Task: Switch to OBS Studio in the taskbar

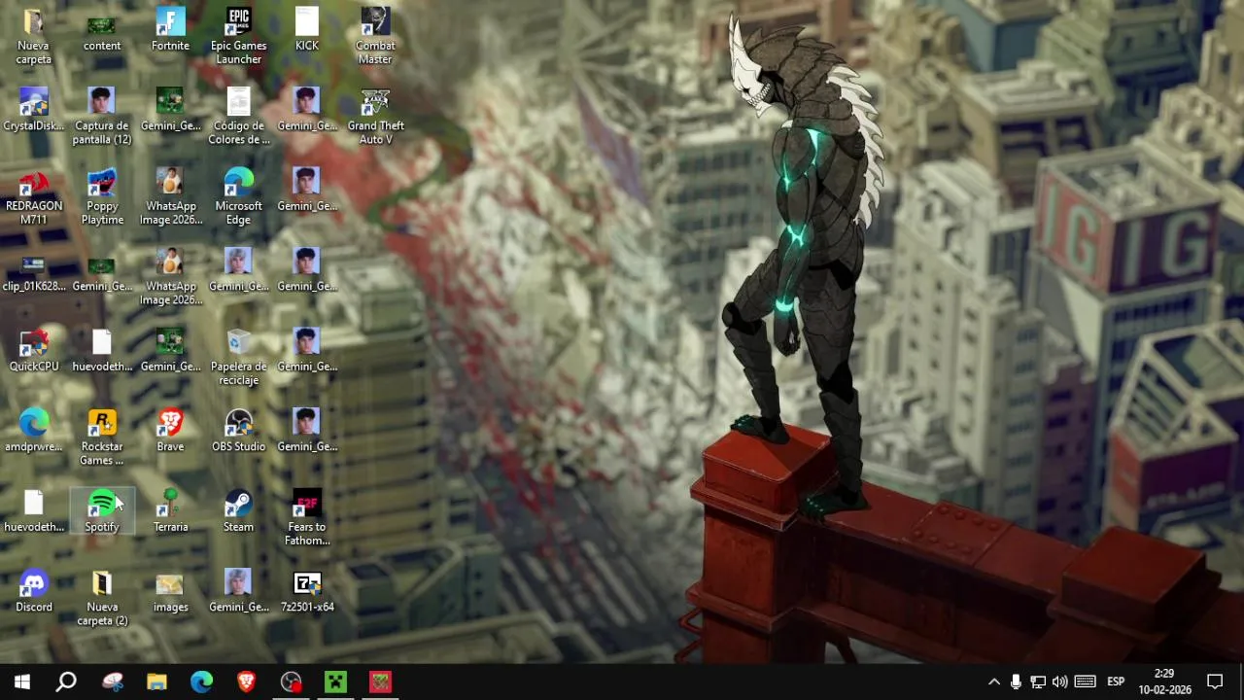Action: (291, 682)
